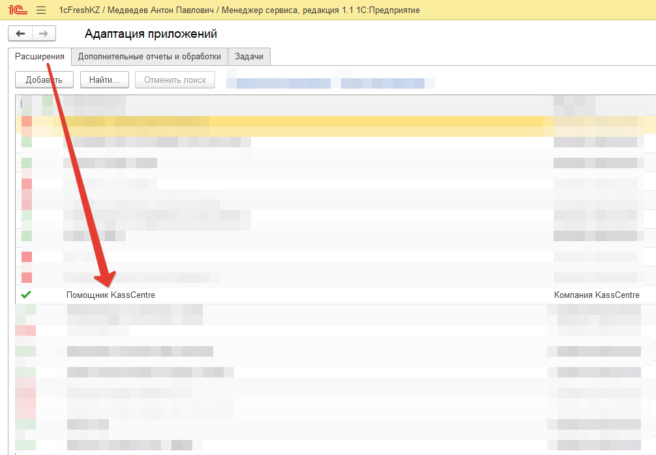Open the main hamburger menu

click(x=41, y=10)
